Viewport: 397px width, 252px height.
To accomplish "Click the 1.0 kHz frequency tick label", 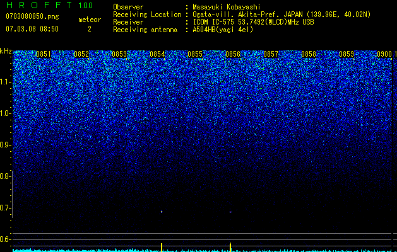I will coord(4,113).
